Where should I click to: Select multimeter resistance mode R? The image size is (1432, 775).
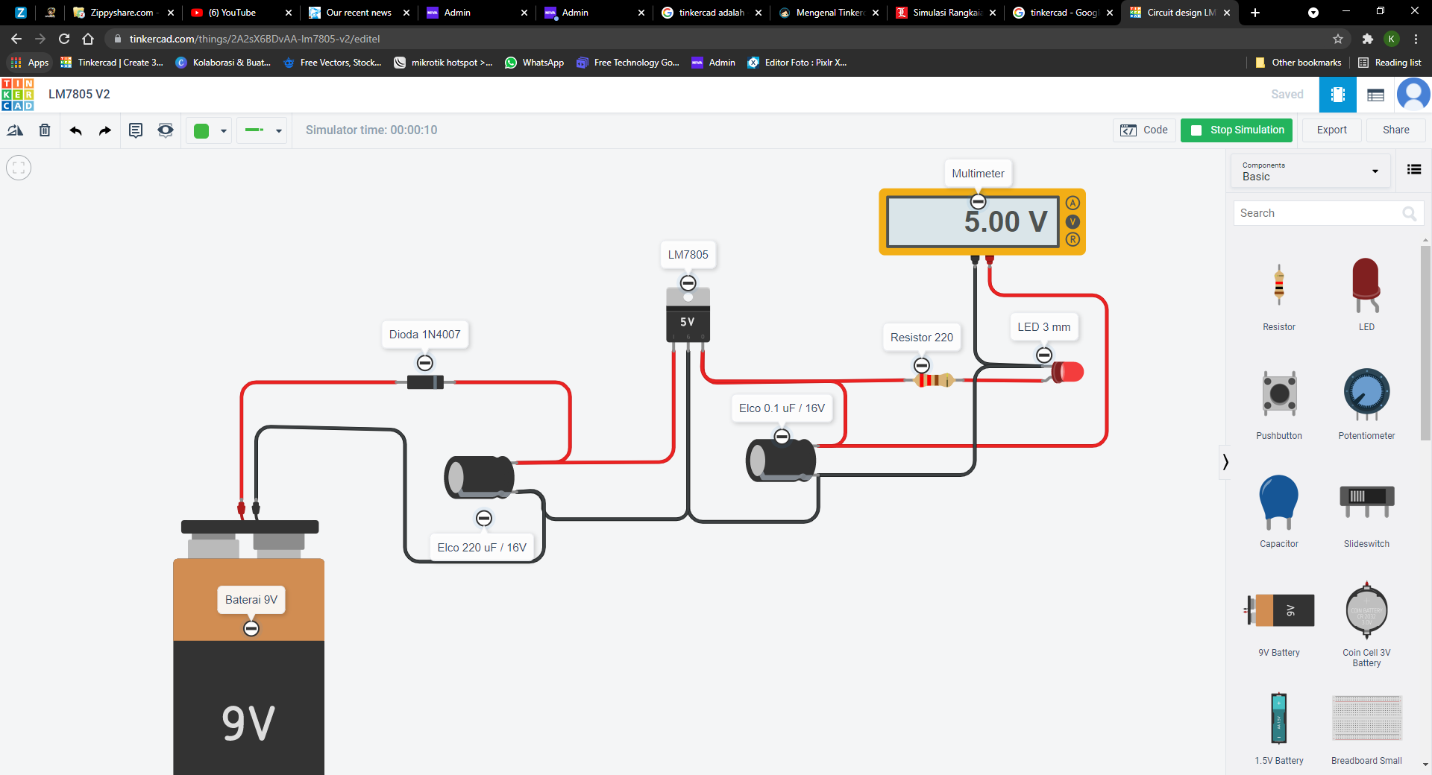1073,239
